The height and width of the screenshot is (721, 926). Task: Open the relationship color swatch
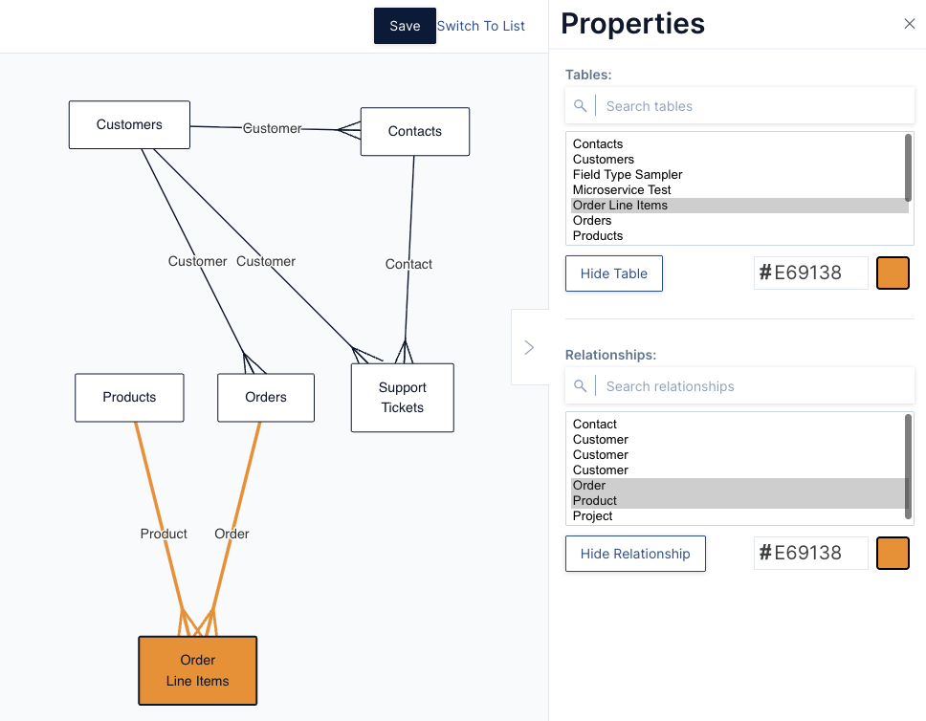click(893, 554)
